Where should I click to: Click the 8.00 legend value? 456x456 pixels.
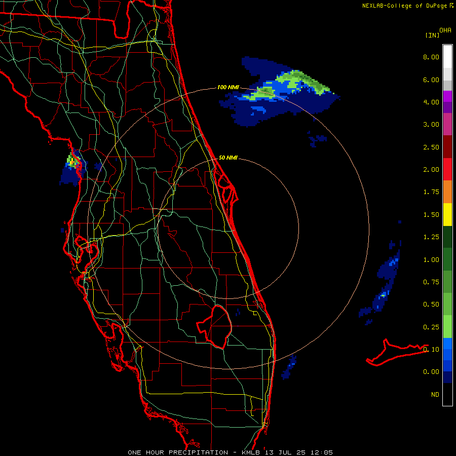click(x=431, y=57)
